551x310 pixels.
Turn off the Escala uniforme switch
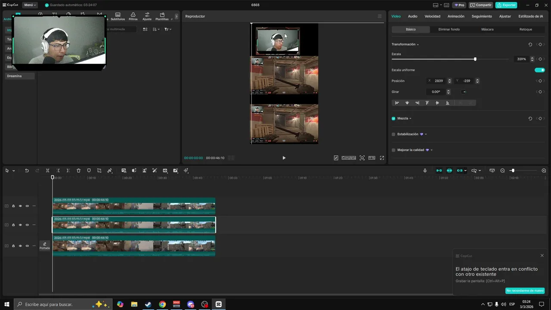tap(539, 70)
